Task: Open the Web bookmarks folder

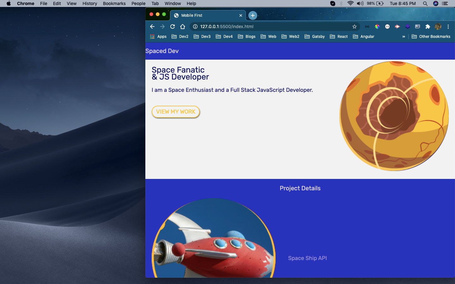Action: (x=269, y=37)
